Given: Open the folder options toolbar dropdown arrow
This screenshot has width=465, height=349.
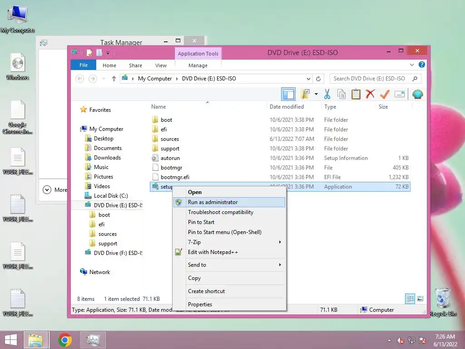Looking at the screenshot, I should pyautogui.click(x=316, y=95).
